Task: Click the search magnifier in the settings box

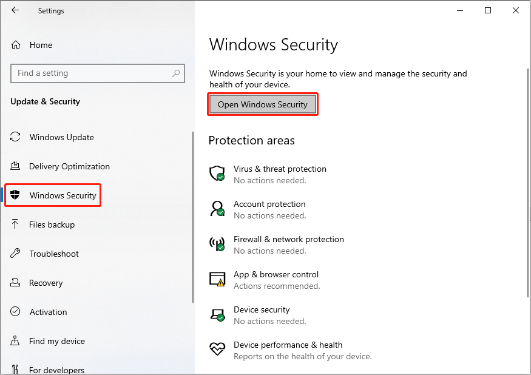Action: pos(176,73)
